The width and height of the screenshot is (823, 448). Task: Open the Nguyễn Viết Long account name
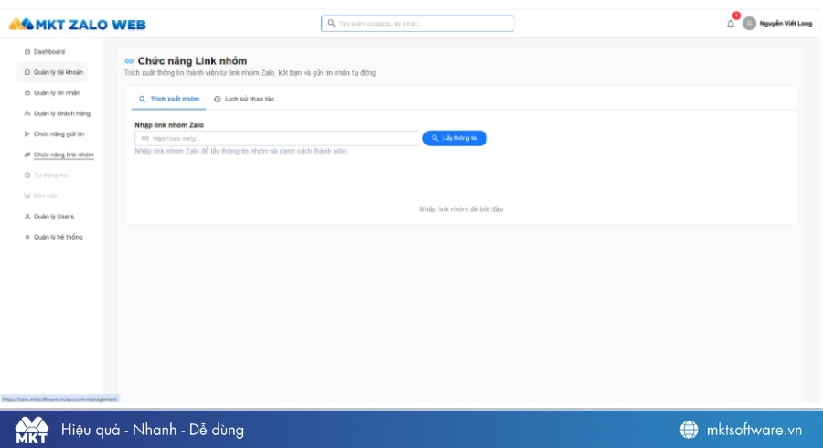(x=786, y=23)
